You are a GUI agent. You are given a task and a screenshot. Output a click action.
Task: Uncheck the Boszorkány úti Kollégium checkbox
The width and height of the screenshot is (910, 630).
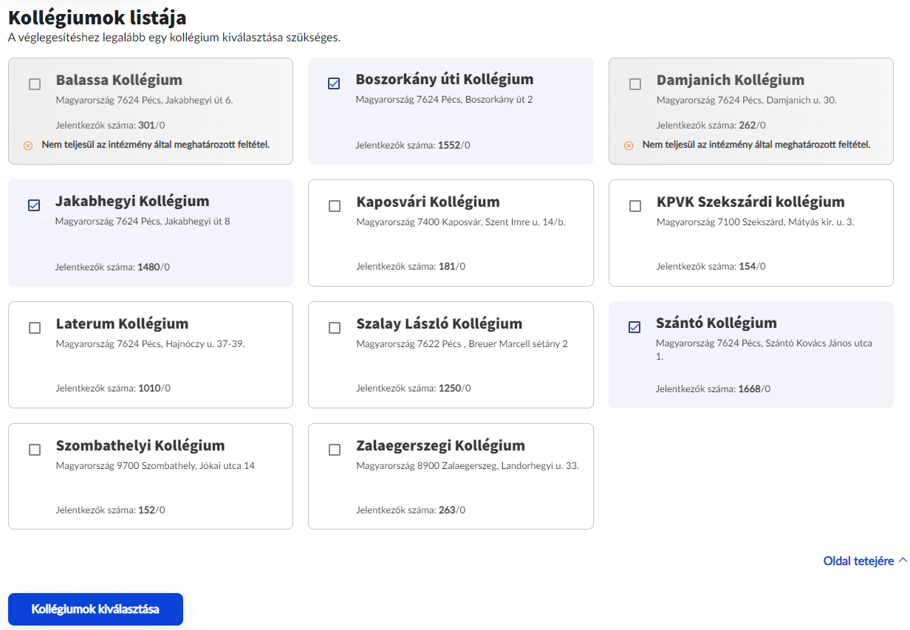point(334,84)
